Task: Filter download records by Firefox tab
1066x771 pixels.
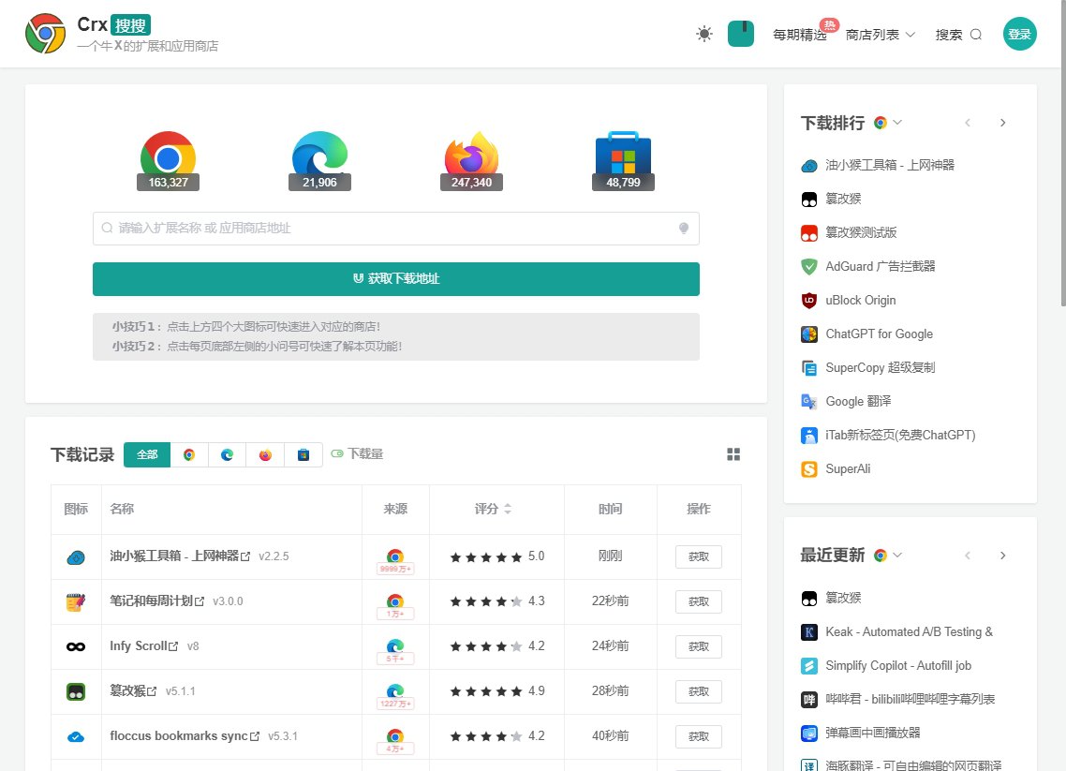Action: (265, 455)
